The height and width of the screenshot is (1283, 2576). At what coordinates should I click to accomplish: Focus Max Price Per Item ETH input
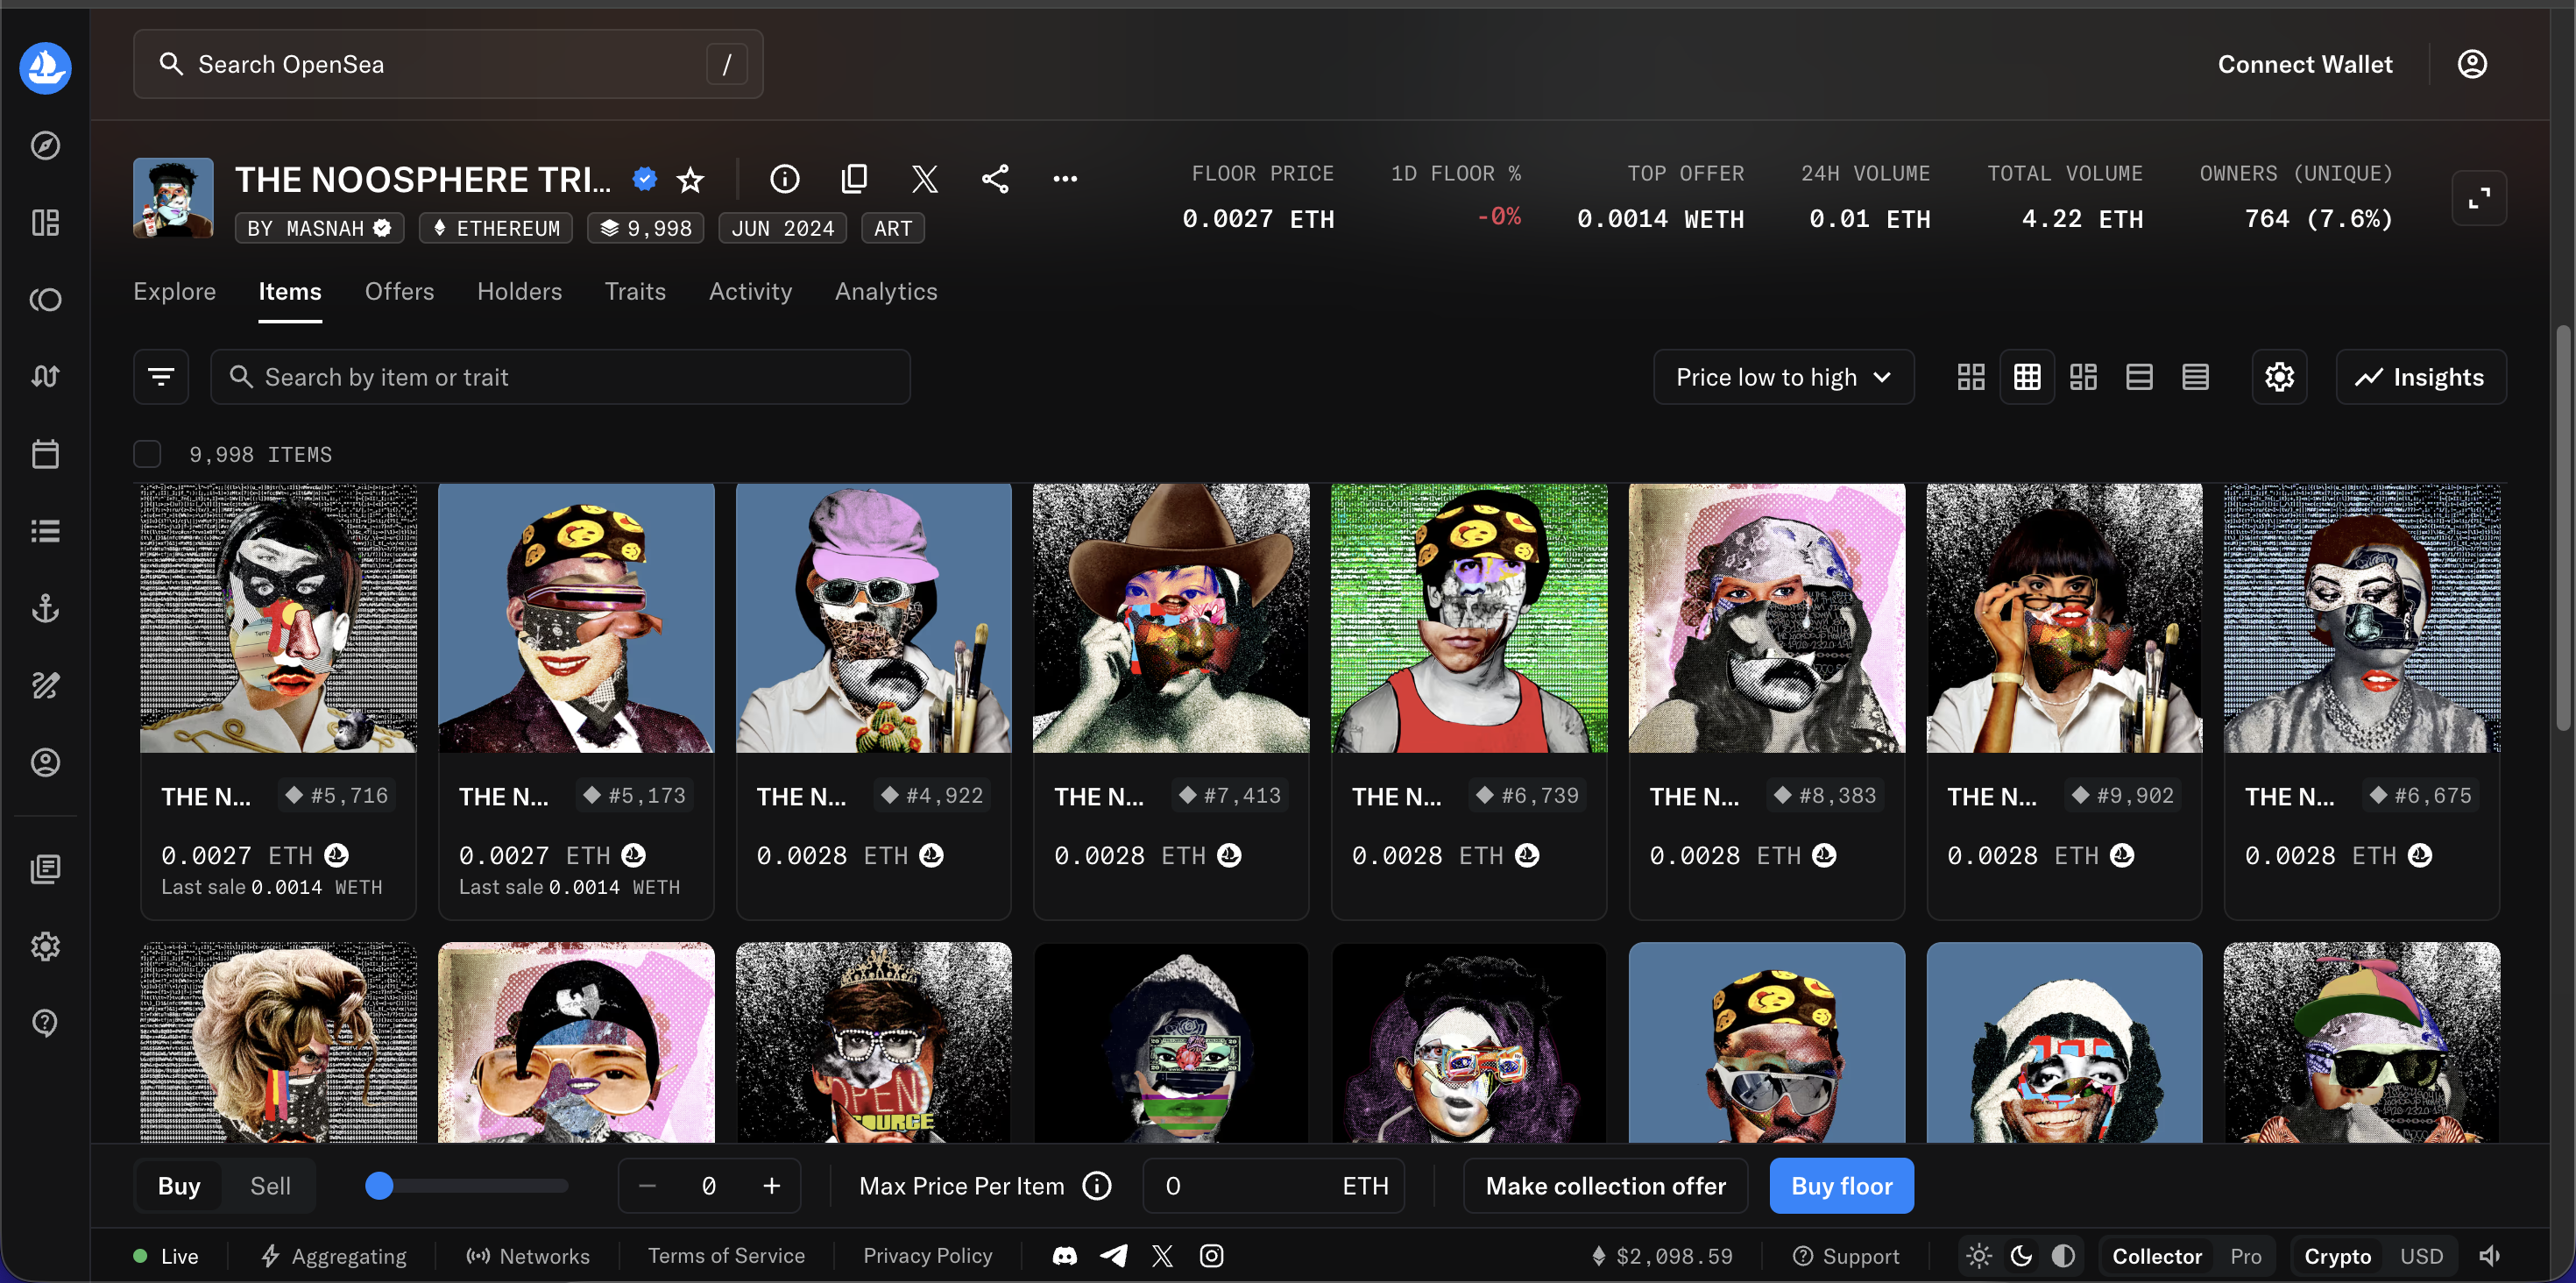pos(1273,1186)
